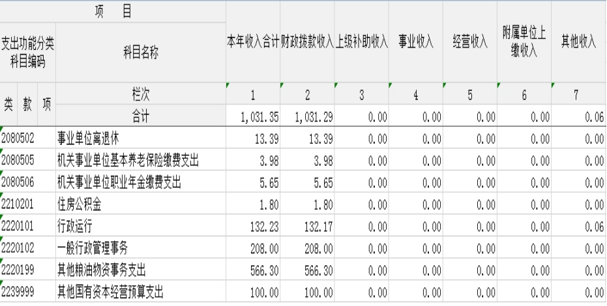Select the 事业收入 column header

416,42
